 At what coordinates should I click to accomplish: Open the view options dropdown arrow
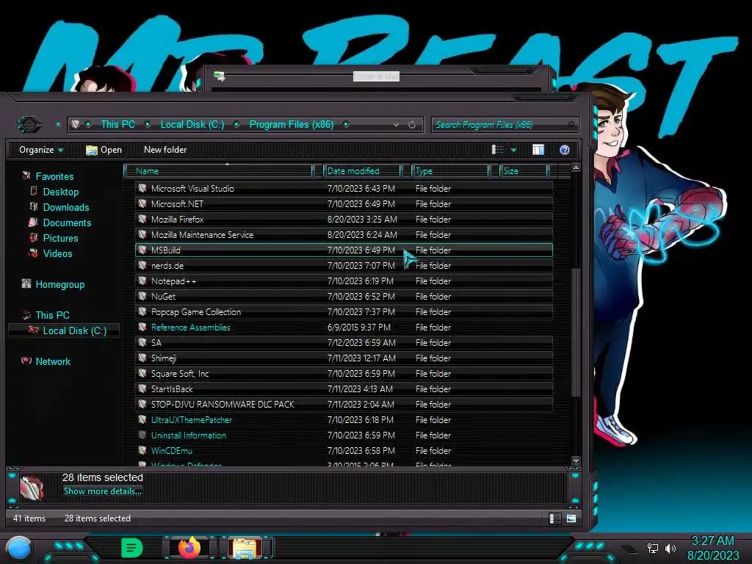click(513, 150)
